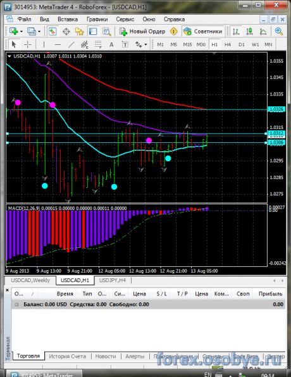The width and height of the screenshot is (291, 377).
Task: Toggle the Data Window crosshair icon
Action: (x=66, y=31)
